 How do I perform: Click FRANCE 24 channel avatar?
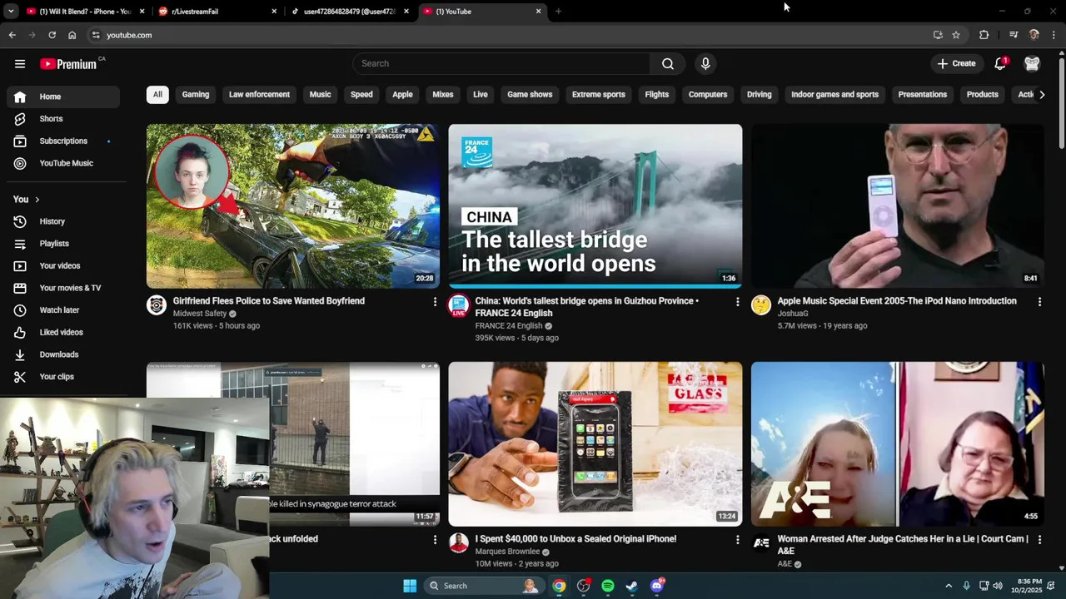[x=459, y=305]
